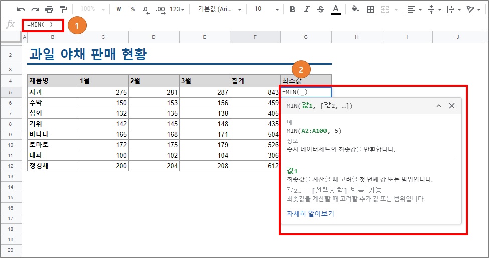Image resolution: width=489 pixels, height=258 pixels.
Task: Select column C header
Action: [x=103, y=37]
